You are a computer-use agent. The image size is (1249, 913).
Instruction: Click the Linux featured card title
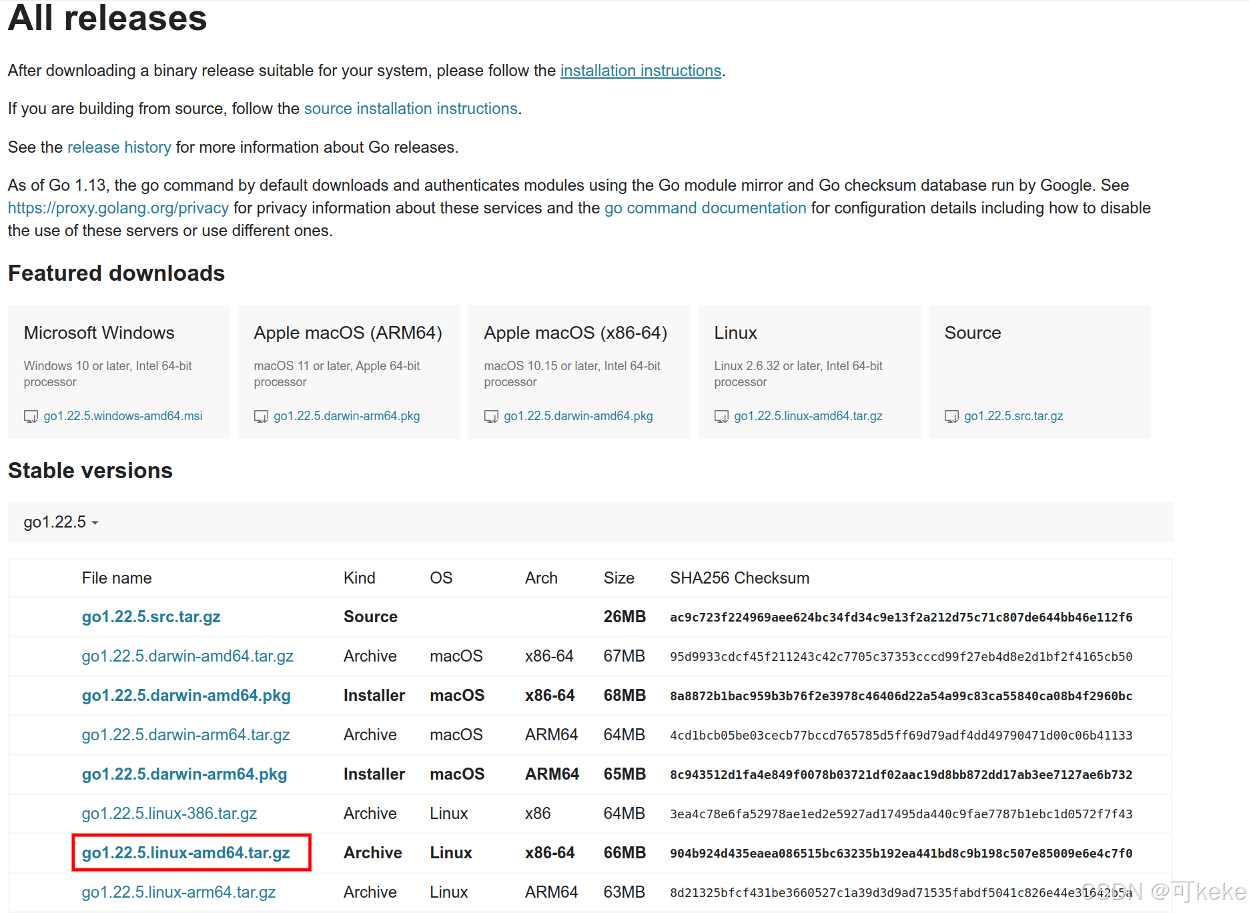pos(735,333)
